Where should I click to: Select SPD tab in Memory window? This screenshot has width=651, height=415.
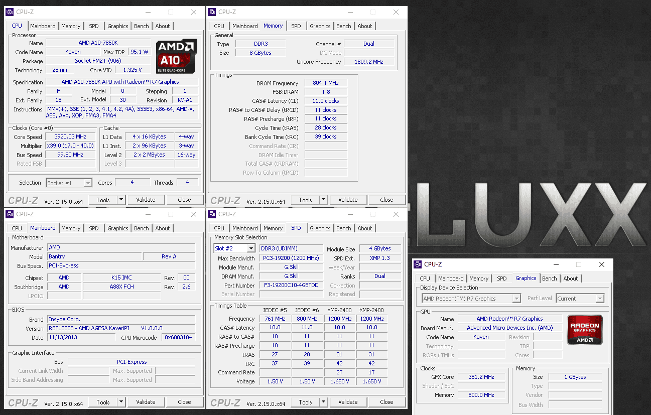(296, 26)
